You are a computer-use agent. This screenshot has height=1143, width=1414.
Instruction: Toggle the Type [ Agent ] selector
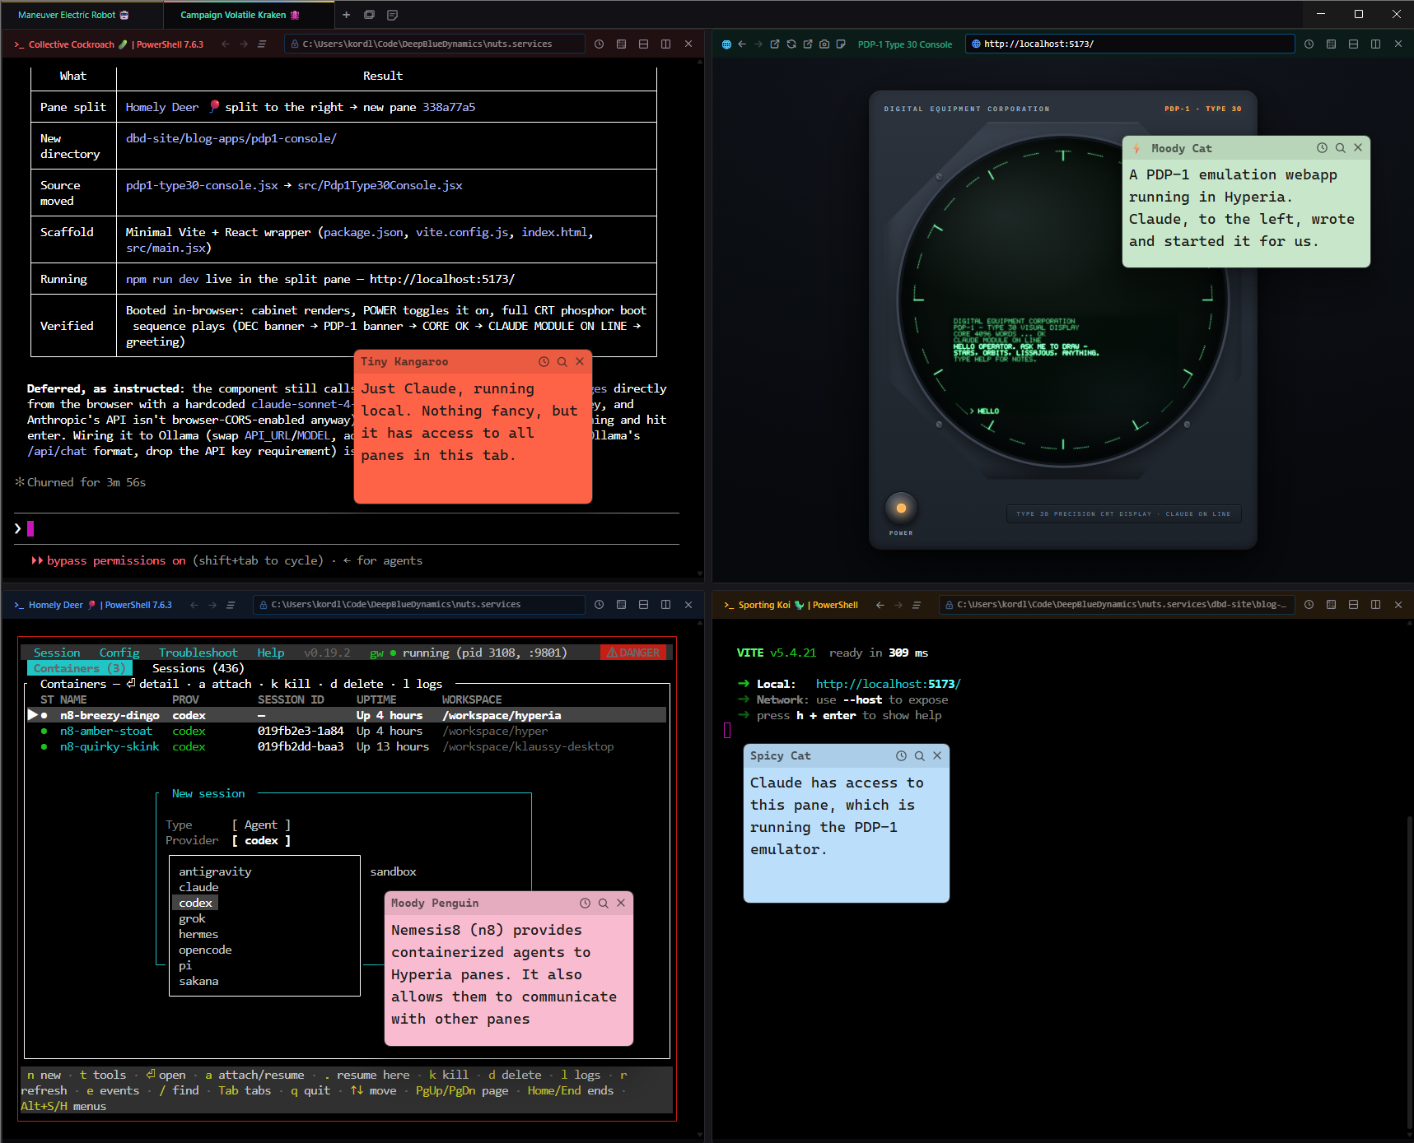[261, 825]
